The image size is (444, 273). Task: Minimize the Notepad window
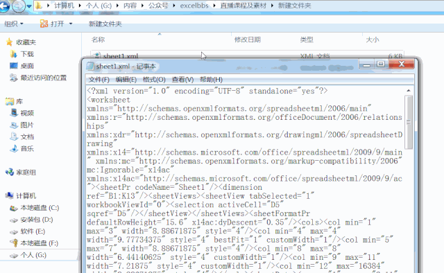(x=367, y=64)
